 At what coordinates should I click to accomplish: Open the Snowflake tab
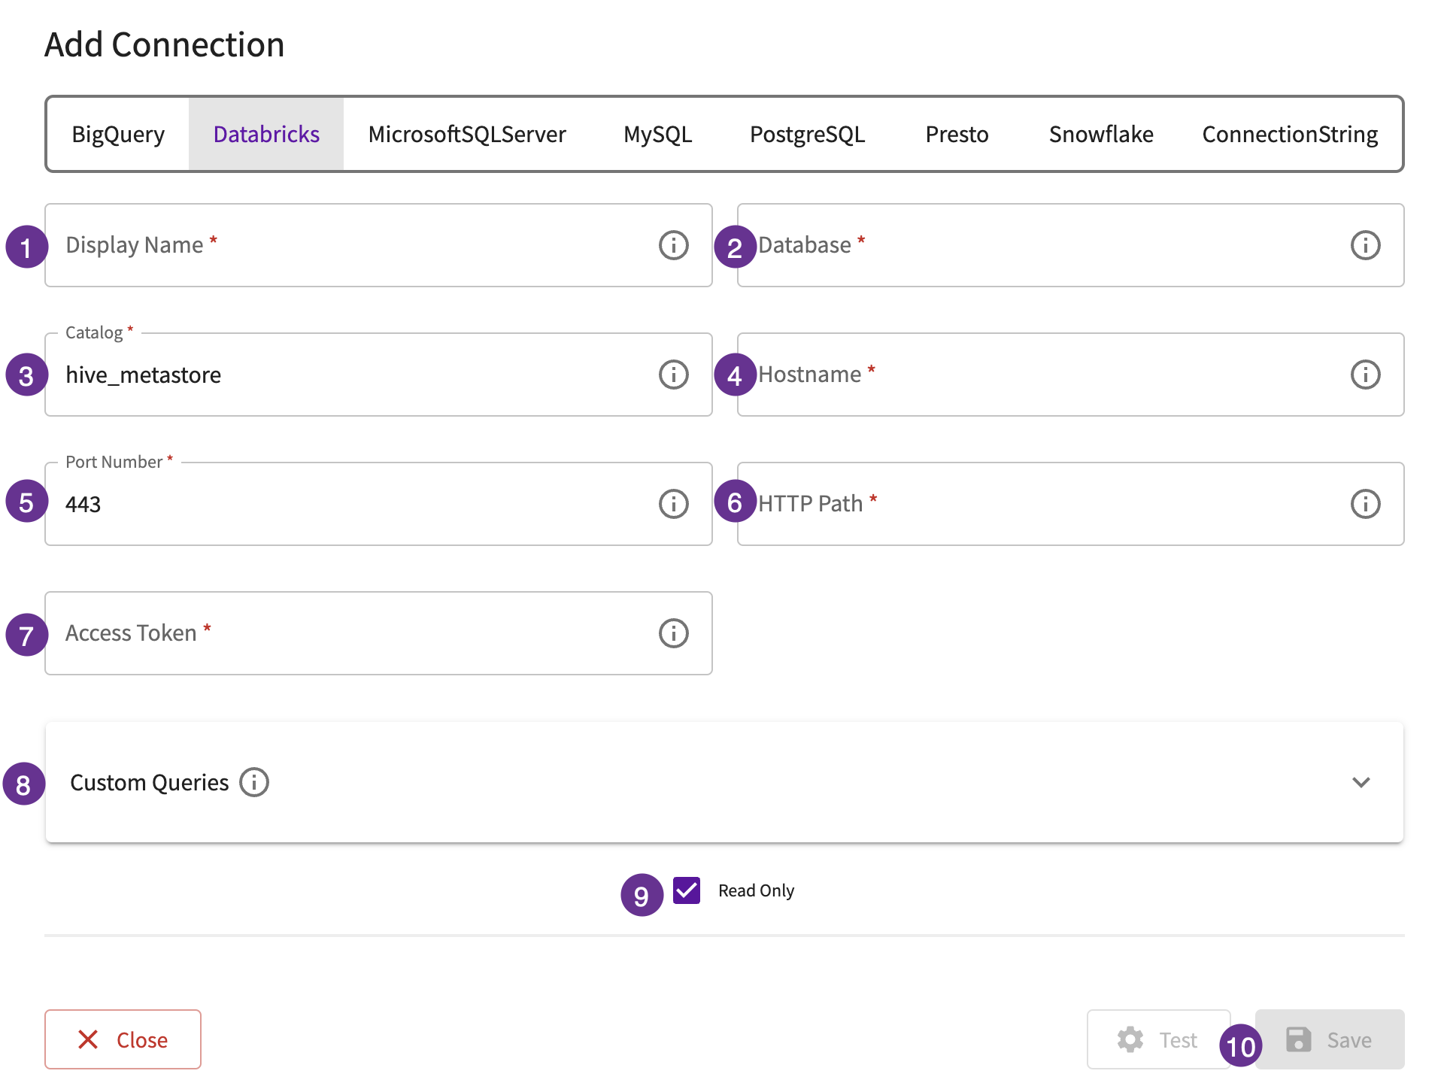tap(1101, 134)
